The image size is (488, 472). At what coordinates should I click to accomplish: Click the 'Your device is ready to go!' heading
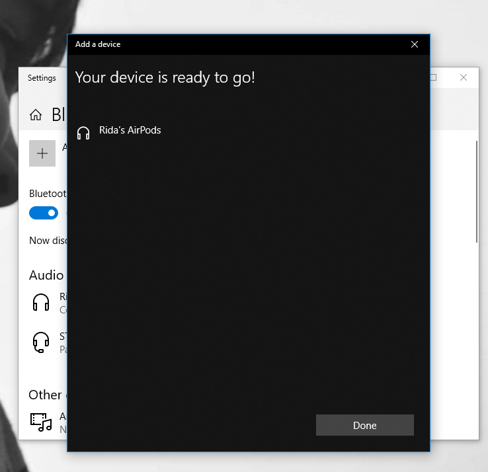tap(165, 77)
